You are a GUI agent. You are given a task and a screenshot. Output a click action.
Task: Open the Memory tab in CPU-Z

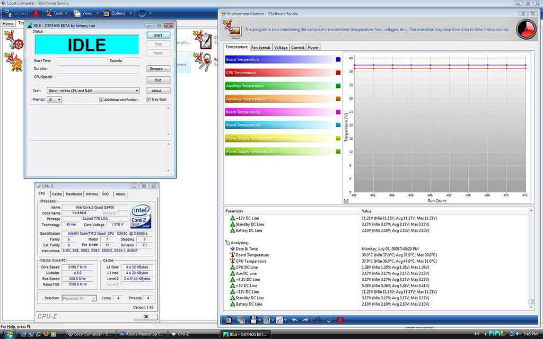point(92,194)
